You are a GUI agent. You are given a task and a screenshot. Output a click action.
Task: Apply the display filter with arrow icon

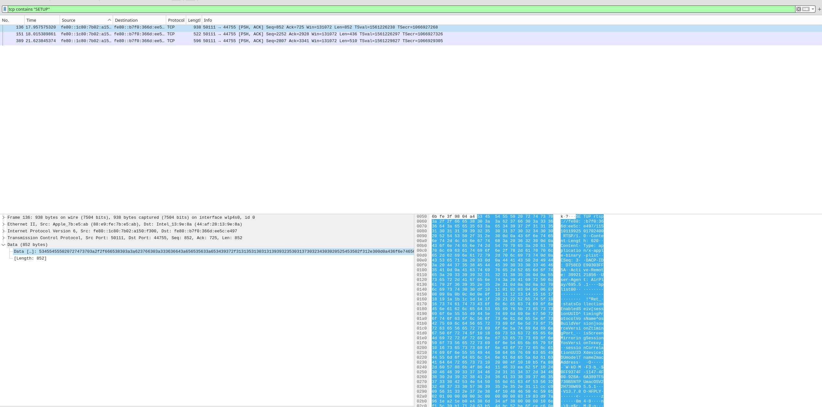pyautogui.click(x=806, y=9)
